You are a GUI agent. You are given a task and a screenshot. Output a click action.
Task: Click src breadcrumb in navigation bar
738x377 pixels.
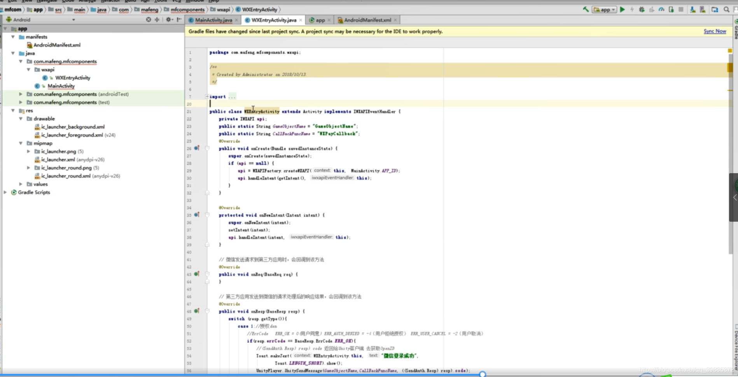[x=58, y=9]
